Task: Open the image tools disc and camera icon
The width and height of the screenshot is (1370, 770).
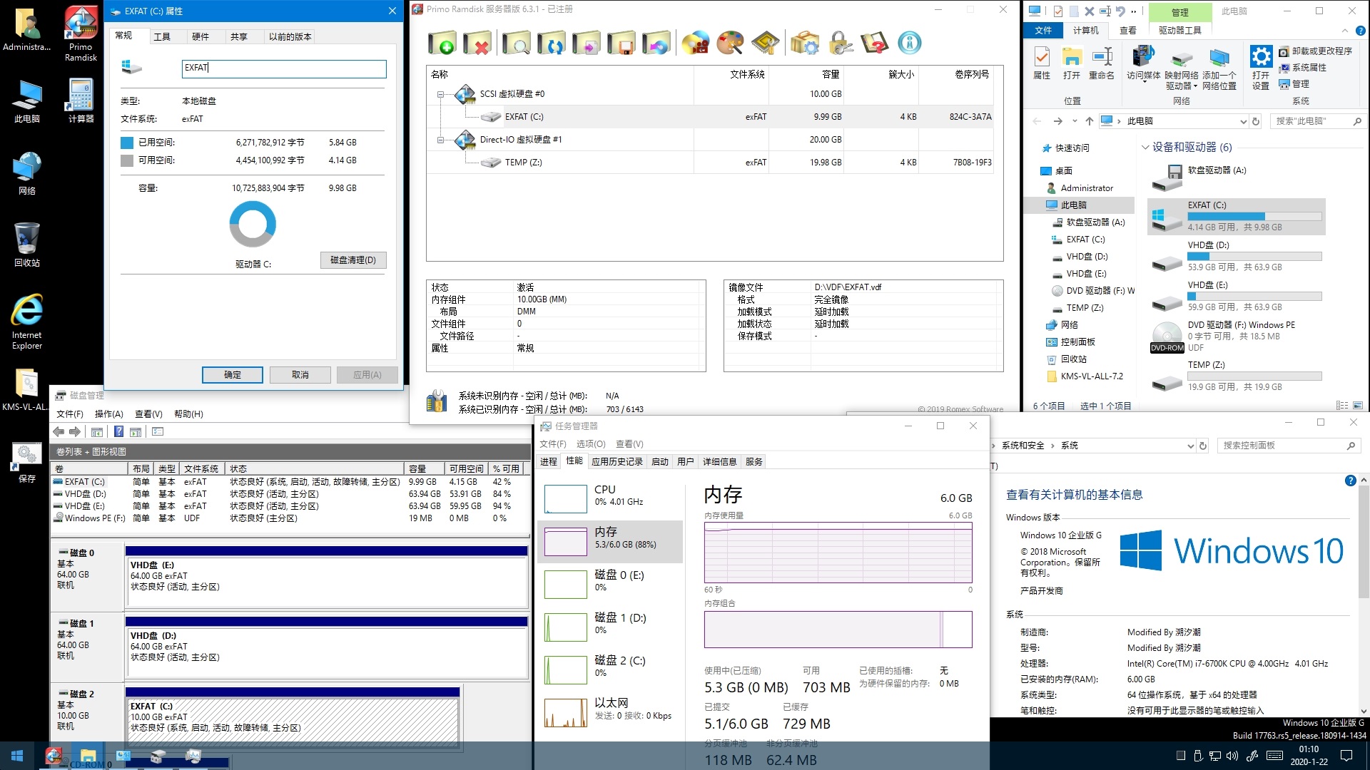Action: (696, 43)
